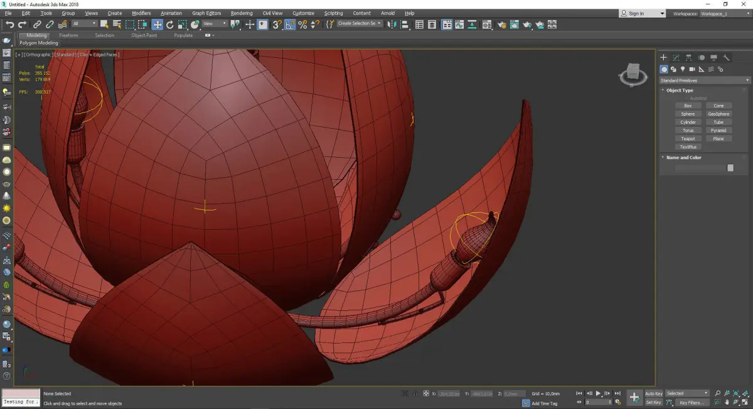Open the Toggle Scene Explorer icon
The width and height of the screenshot is (753, 409).
click(x=419, y=25)
